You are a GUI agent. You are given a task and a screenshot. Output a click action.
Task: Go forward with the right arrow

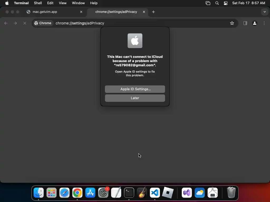coord(15,23)
